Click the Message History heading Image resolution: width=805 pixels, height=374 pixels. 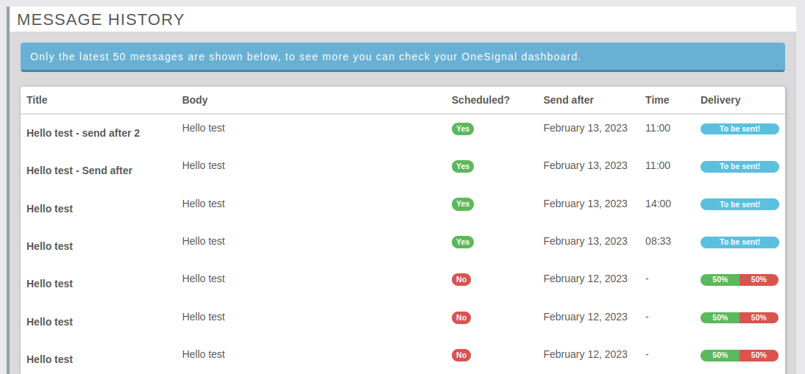tap(101, 20)
